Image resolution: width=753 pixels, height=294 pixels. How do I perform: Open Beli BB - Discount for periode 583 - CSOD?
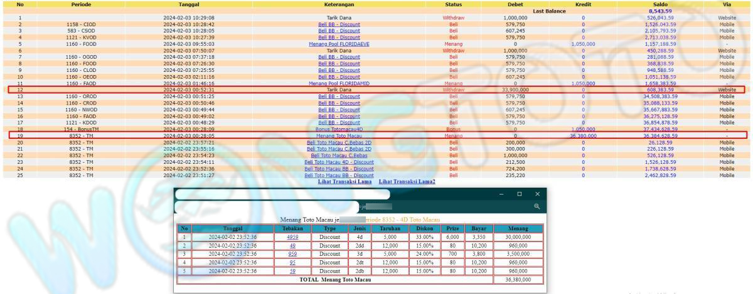point(339,31)
